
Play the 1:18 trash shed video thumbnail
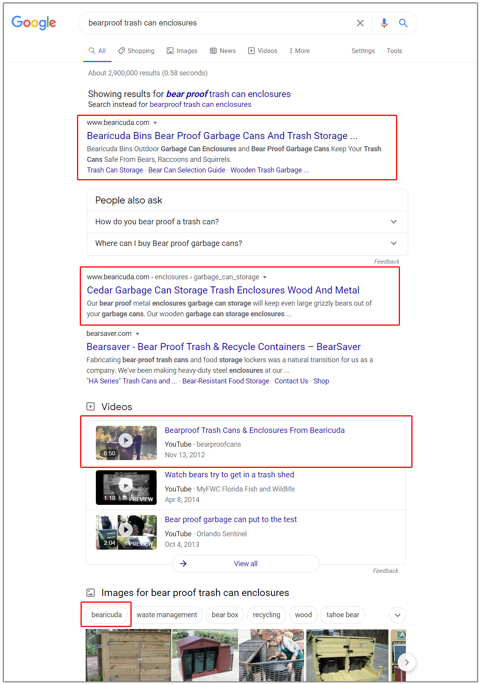coord(126,487)
